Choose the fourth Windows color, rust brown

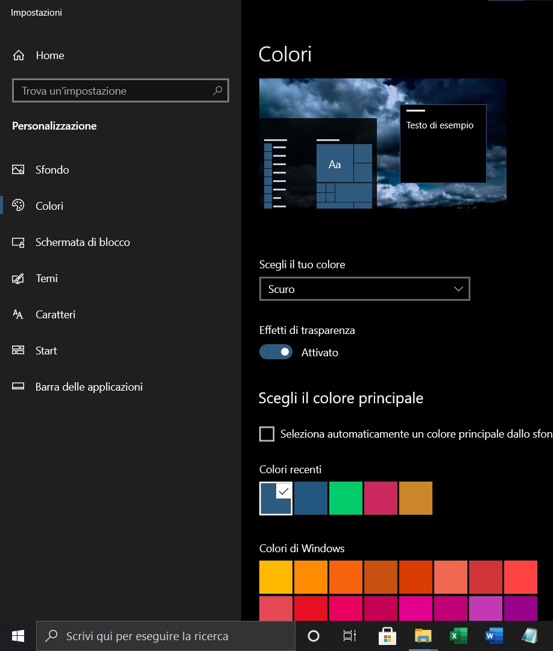point(381,577)
